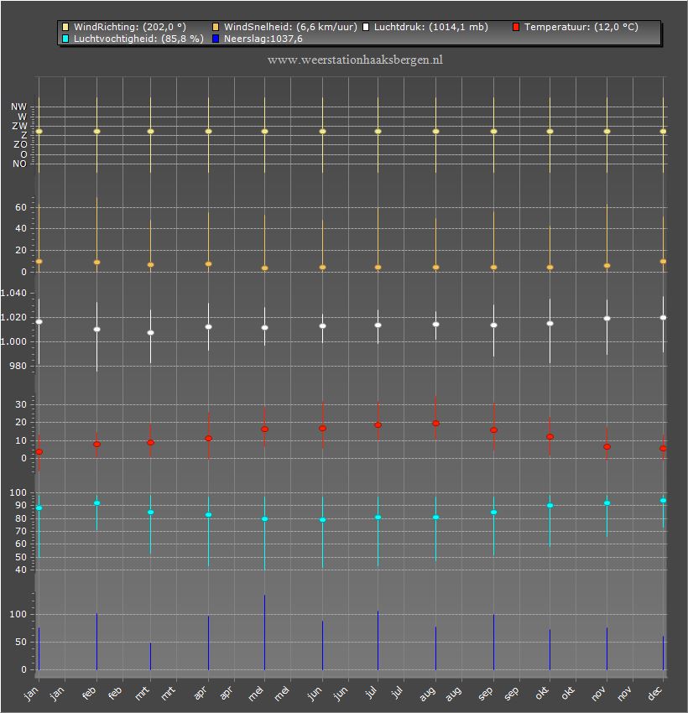Image resolution: width=688 pixels, height=713 pixels.
Task: Click the October red temperature marker
Action: tap(550, 436)
